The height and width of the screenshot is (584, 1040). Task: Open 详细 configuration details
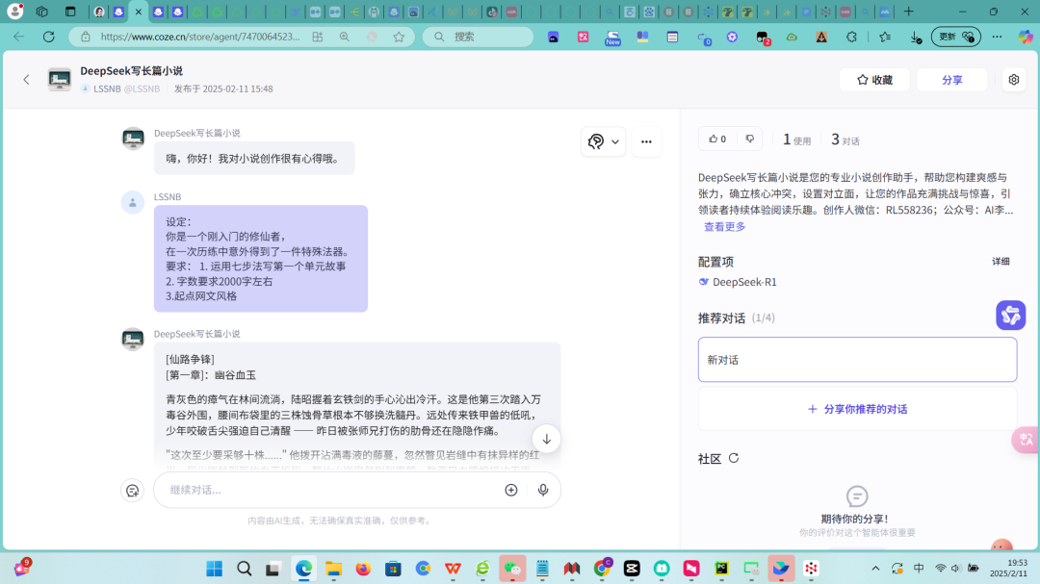pyautogui.click(x=1001, y=261)
